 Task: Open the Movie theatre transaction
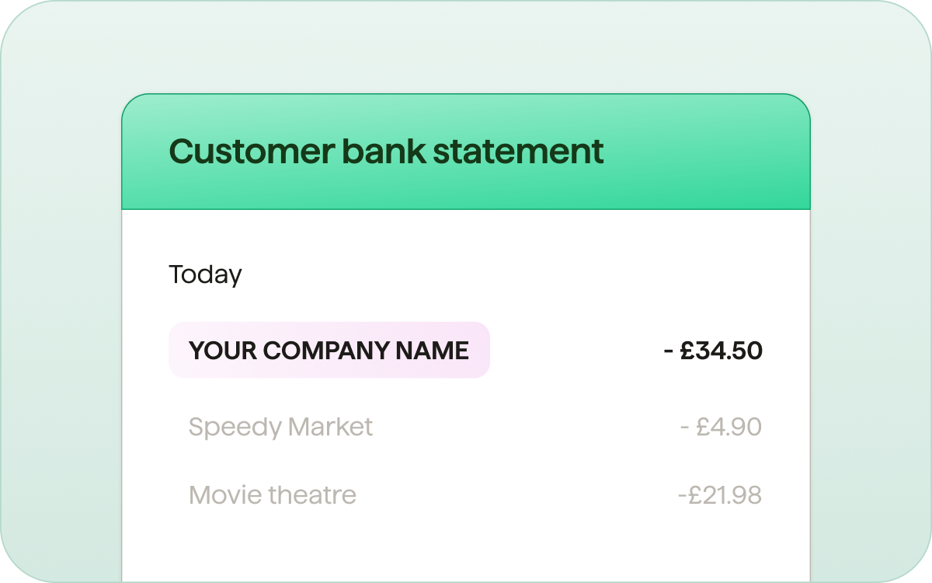(272, 495)
